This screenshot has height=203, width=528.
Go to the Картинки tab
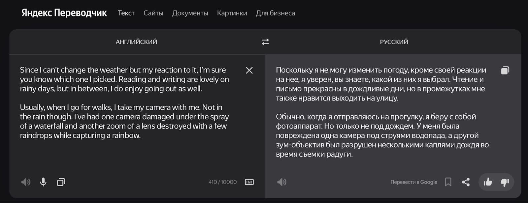[x=232, y=13]
